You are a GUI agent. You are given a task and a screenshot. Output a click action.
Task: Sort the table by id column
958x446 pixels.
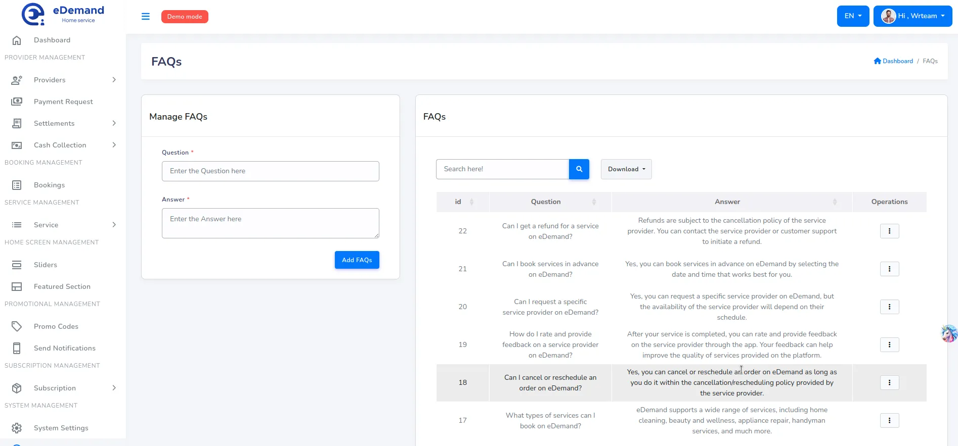pos(471,202)
